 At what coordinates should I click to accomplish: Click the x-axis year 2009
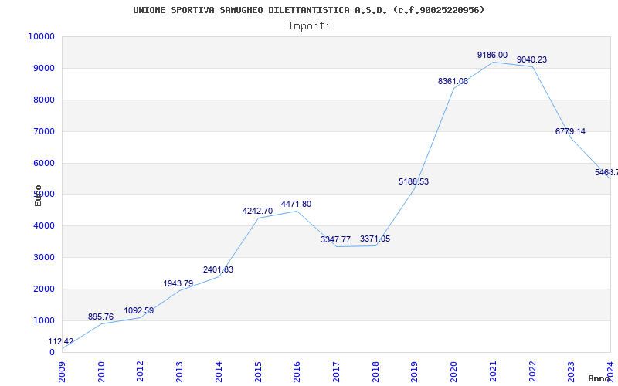coord(63,371)
